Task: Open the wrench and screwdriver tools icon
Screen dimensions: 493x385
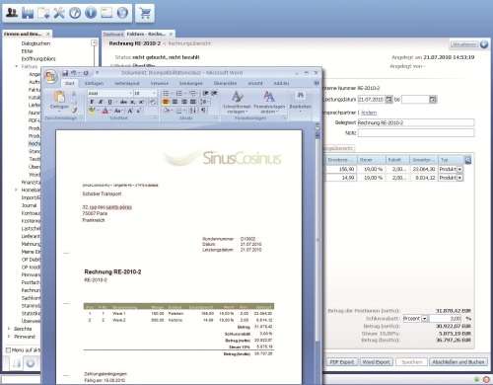Action: pyautogui.click(x=59, y=13)
